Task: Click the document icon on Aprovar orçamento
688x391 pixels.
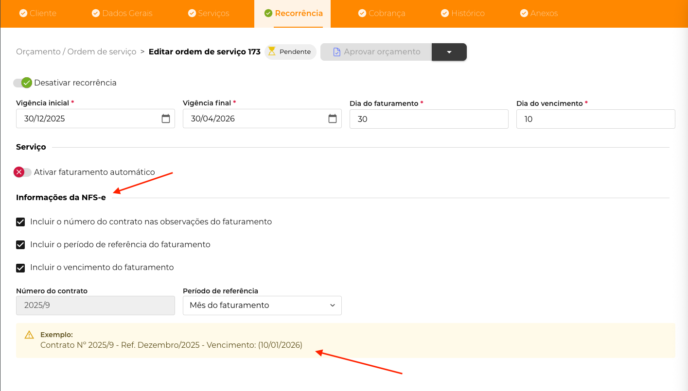Action: tap(336, 52)
